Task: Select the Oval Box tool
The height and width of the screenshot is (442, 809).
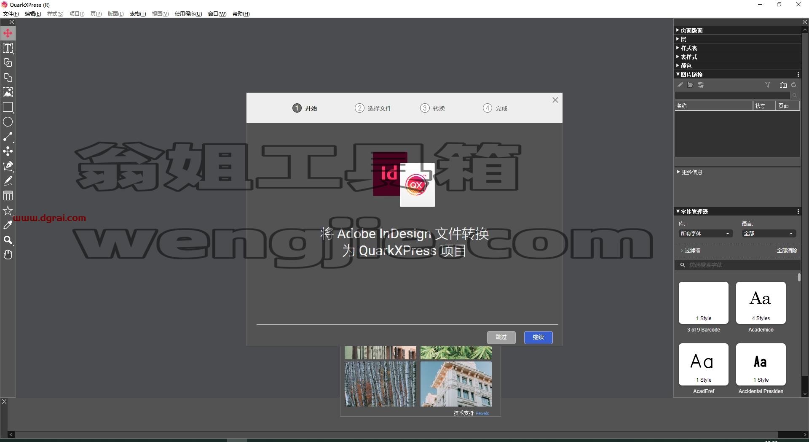Action: (x=8, y=122)
